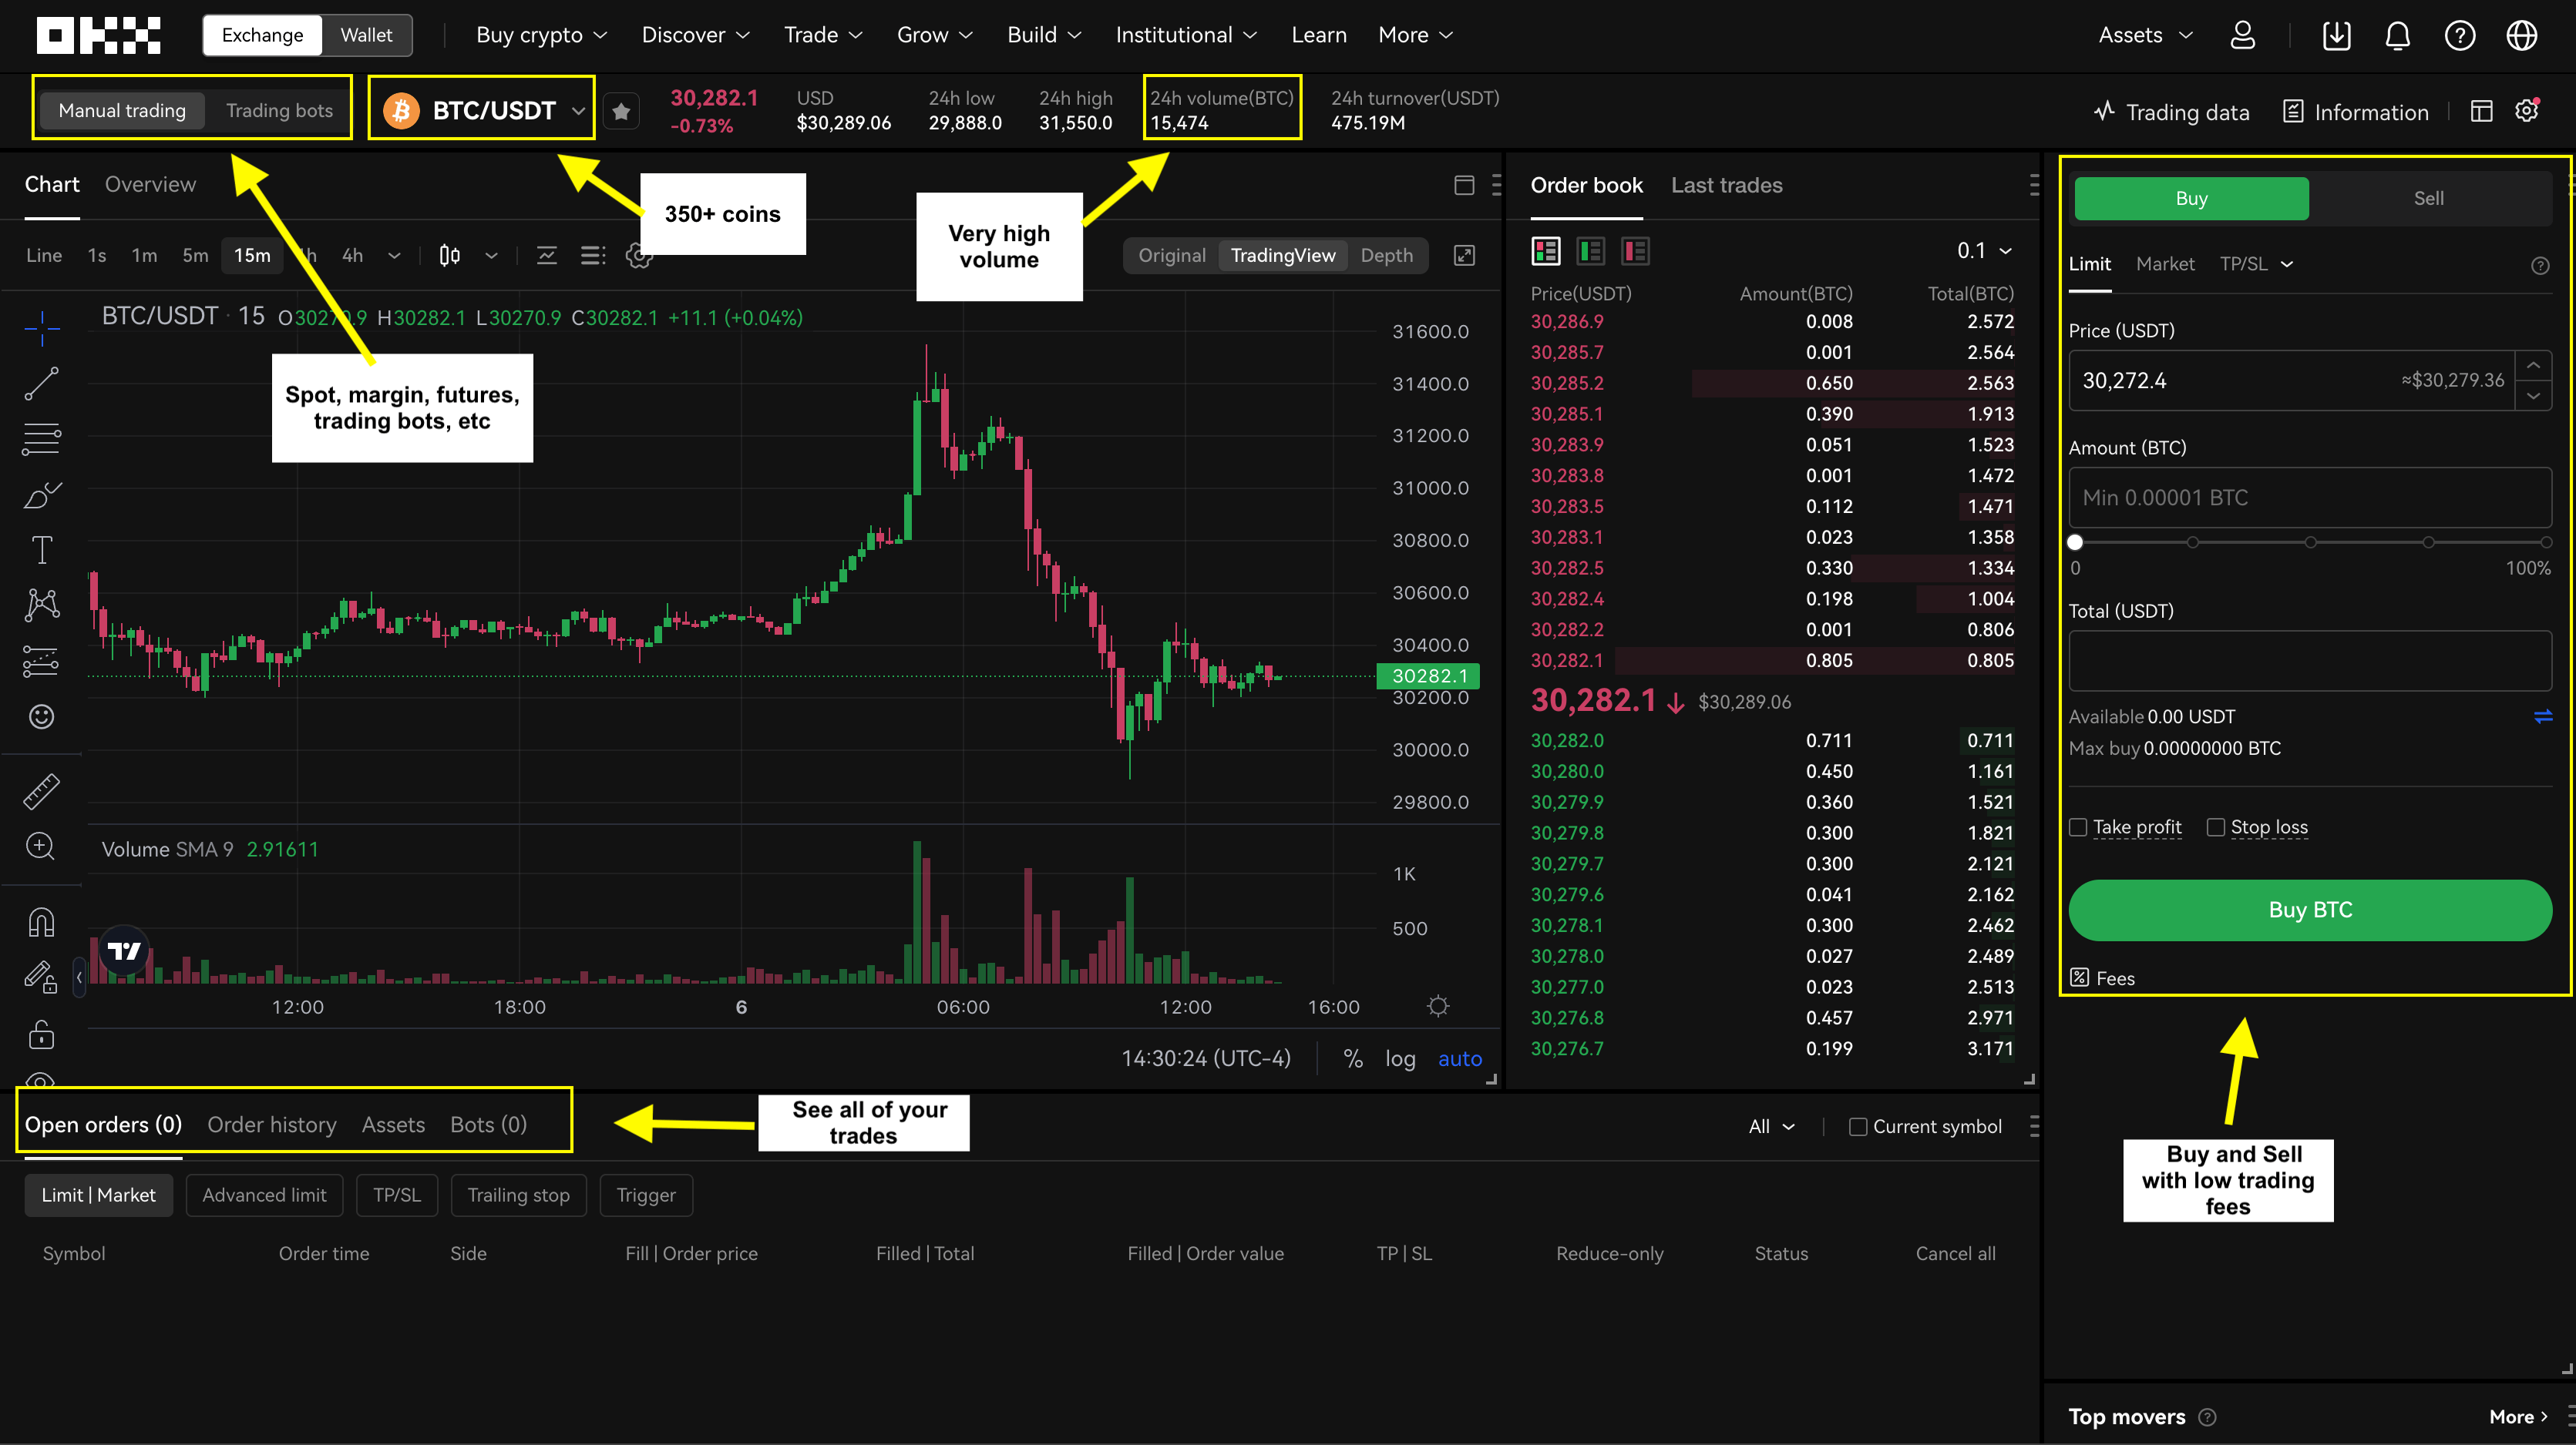Open the user profile icon
Screen dimensions: 2576x1445
pyautogui.click(x=2243, y=35)
